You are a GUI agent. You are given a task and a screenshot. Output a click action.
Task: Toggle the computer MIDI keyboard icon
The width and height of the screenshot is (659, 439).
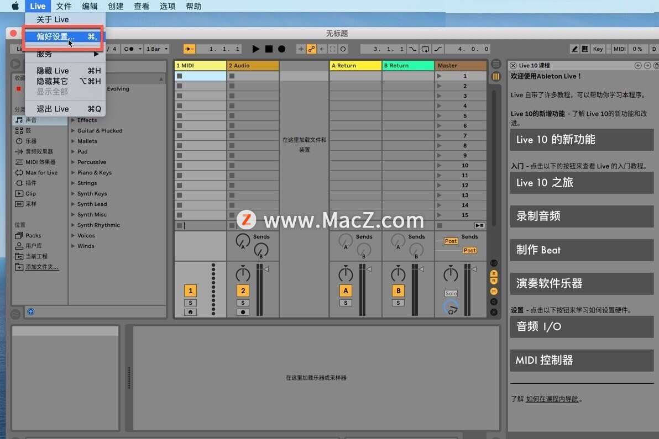(x=585, y=49)
